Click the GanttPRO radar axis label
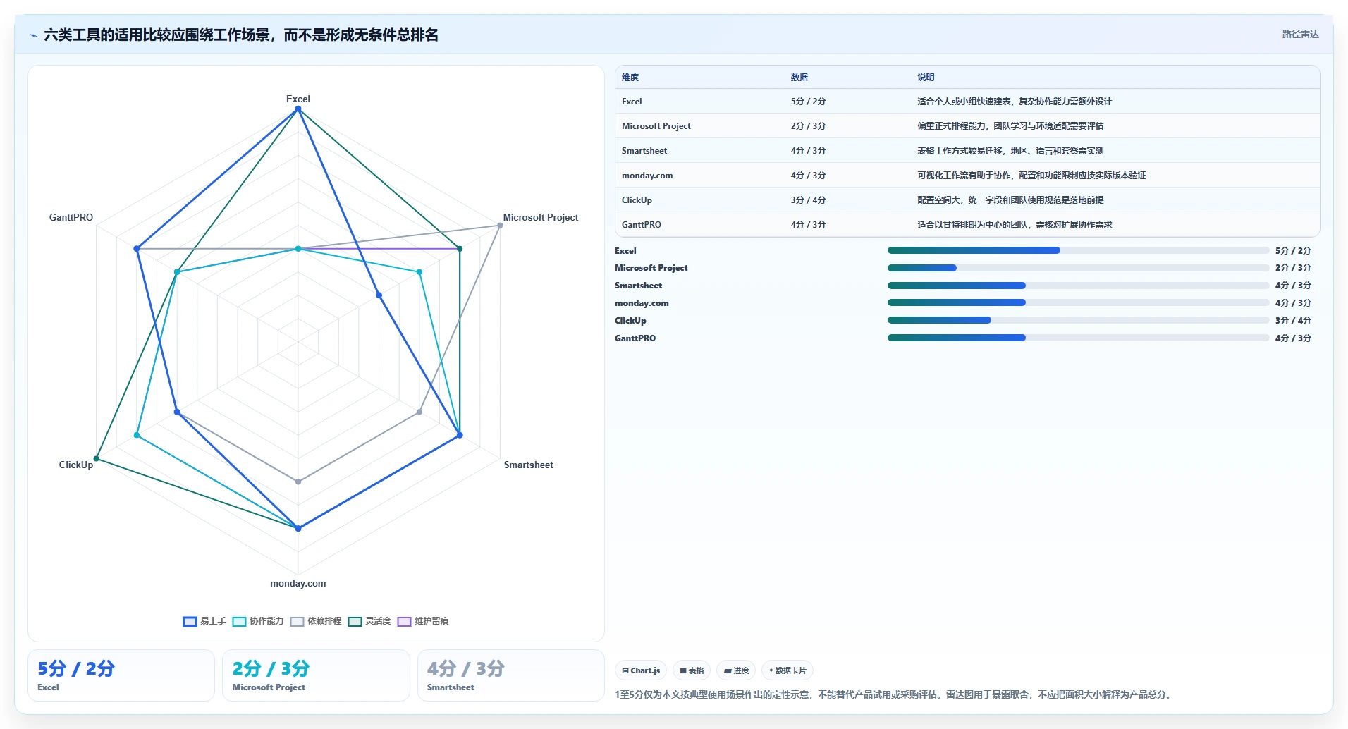Viewport: 1348px width, 729px height. 71,217
